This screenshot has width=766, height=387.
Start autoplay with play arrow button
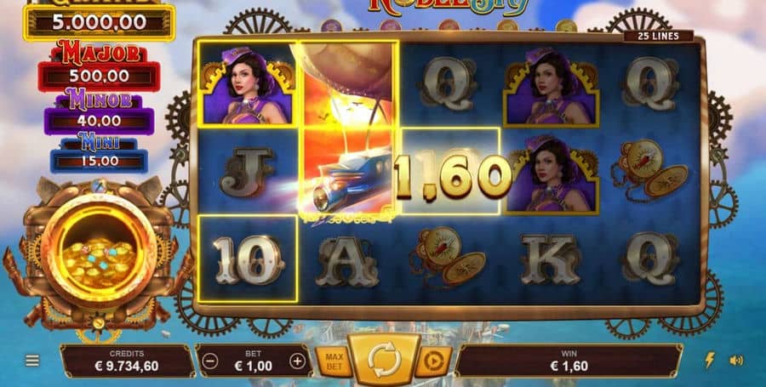pyautogui.click(x=433, y=361)
